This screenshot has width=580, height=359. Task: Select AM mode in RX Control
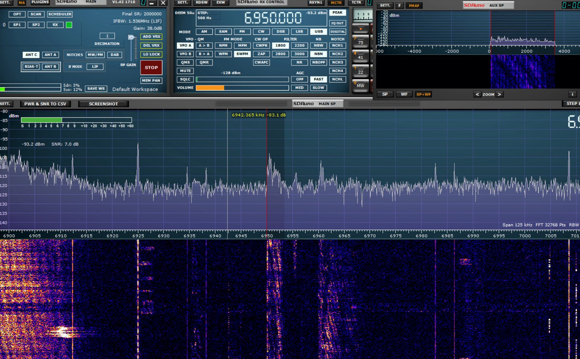pos(204,32)
